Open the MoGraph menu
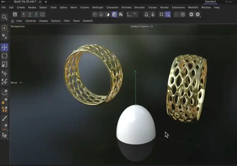 click(x=97, y=7)
